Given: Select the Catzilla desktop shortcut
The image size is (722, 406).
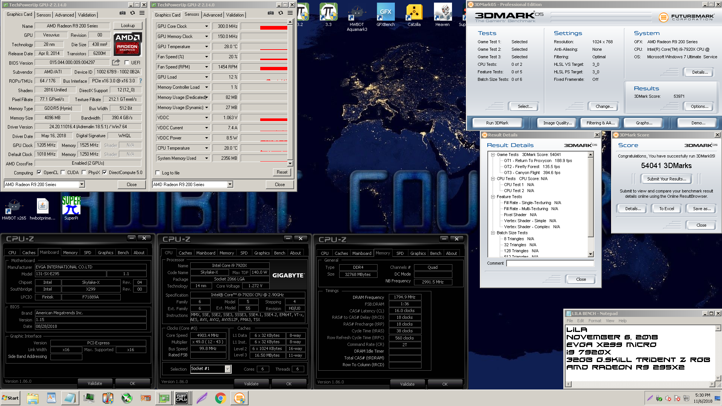Looking at the screenshot, I should tap(414, 15).
